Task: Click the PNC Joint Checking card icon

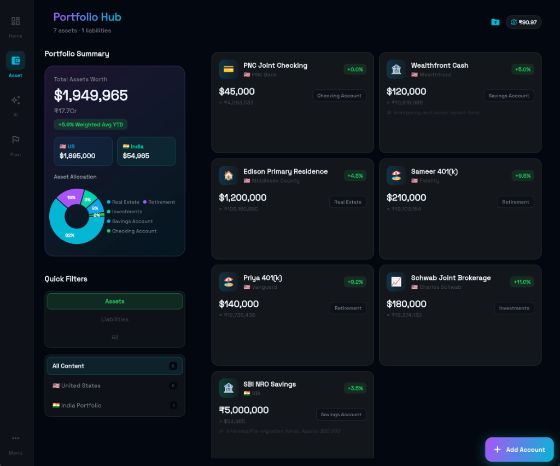Action: [228, 69]
